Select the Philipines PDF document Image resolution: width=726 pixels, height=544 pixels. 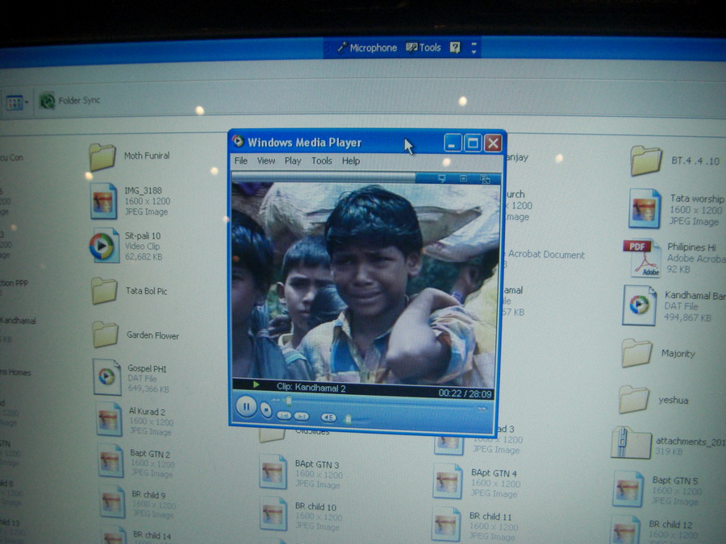point(675,258)
